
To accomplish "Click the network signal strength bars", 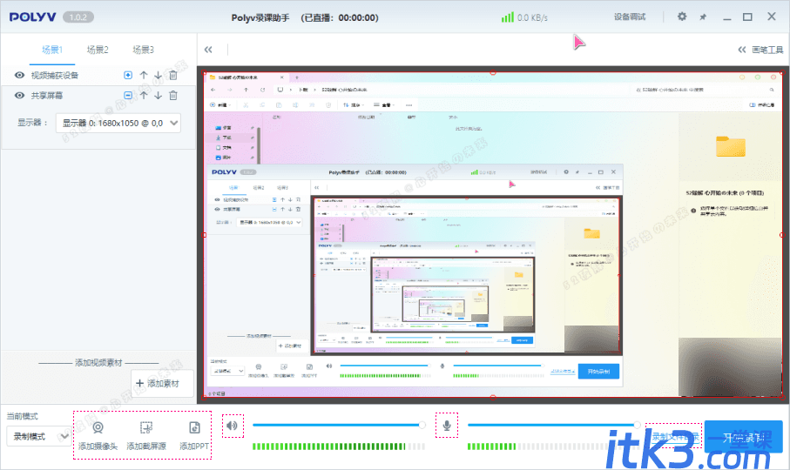I will pyautogui.click(x=507, y=17).
